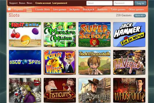Open the Super Safari game tile
The height and width of the screenshot is (103, 154).
pyautogui.click(x=94, y=35)
